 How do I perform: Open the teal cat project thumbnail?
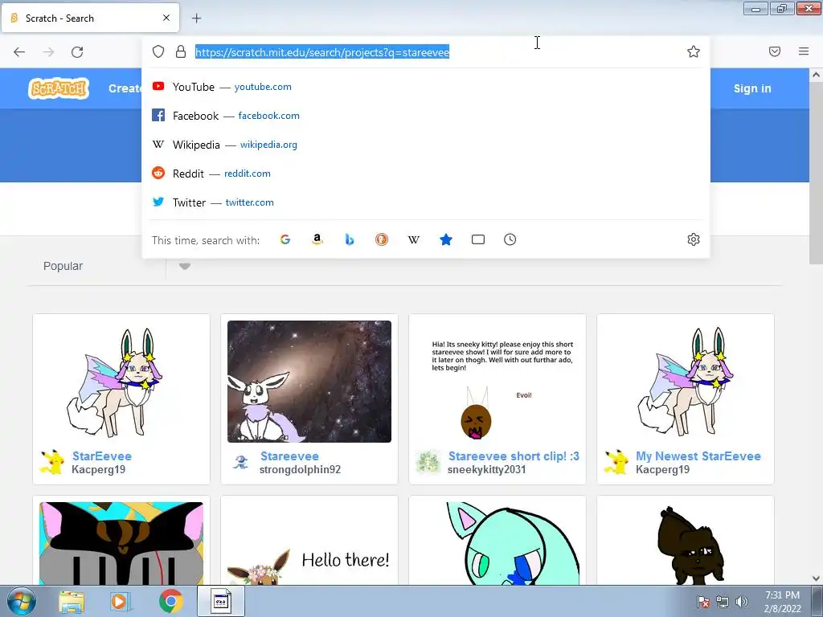497,544
